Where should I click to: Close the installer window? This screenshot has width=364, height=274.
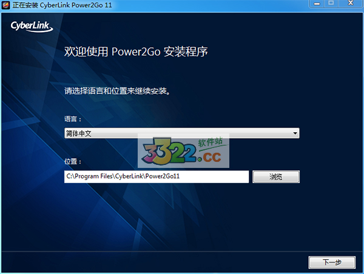351,3
